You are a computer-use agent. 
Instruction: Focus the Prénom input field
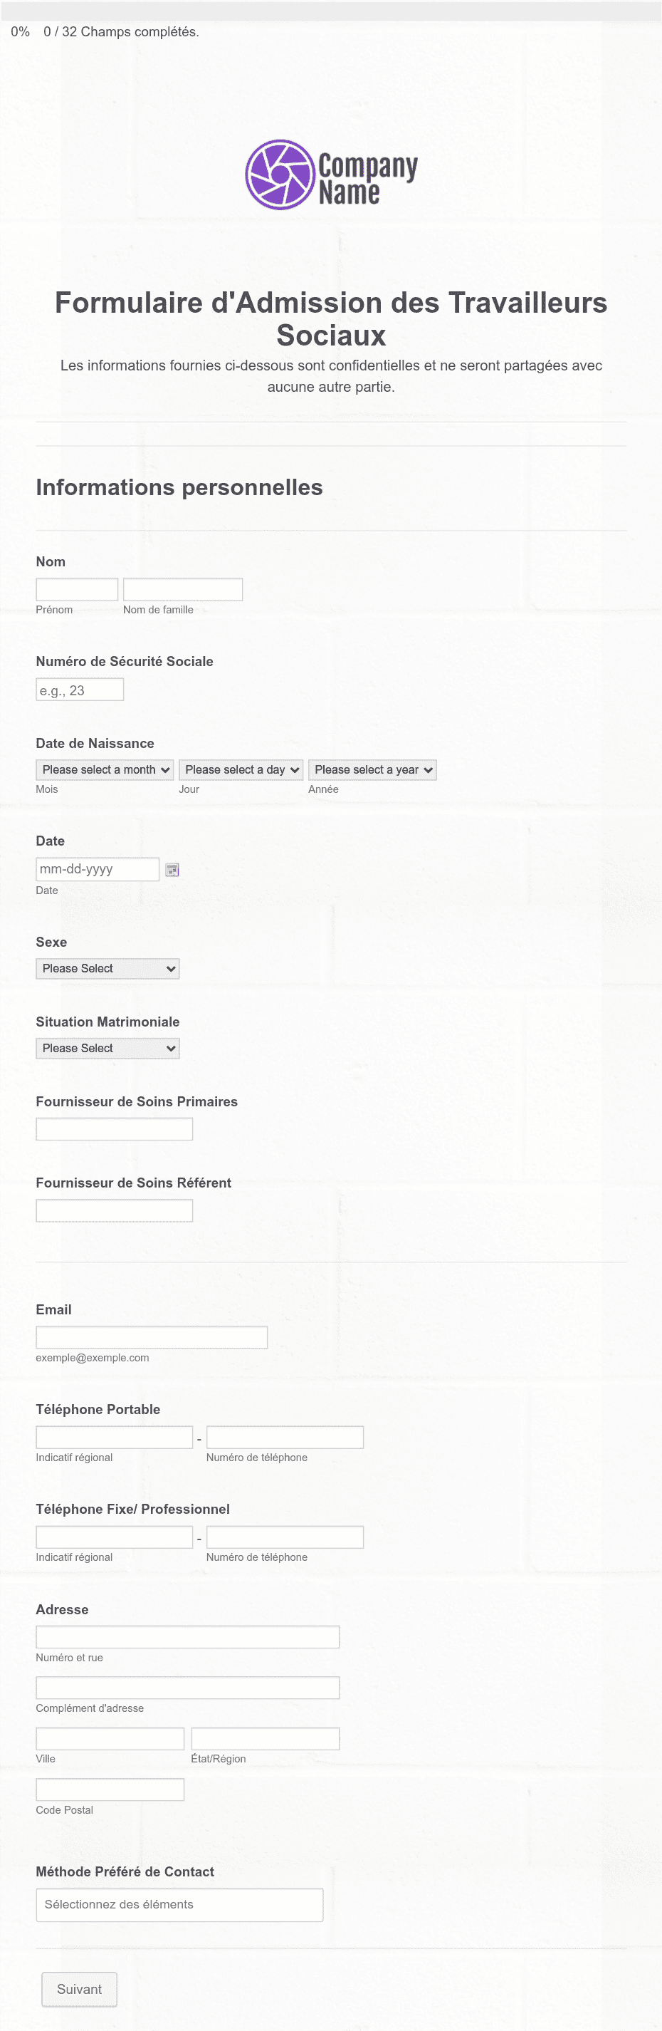[77, 589]
